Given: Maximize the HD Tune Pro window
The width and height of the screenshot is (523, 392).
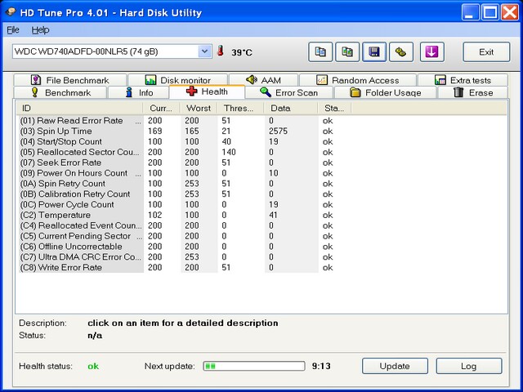Looking at the screenshot, I should (490, 12).
